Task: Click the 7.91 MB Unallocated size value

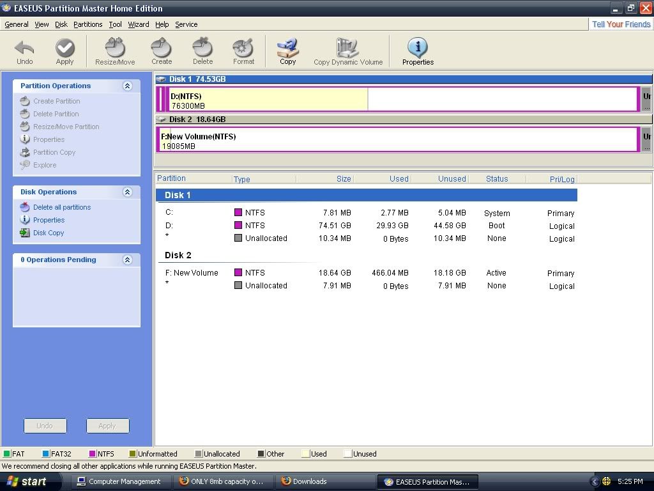Action: (337, 286)
